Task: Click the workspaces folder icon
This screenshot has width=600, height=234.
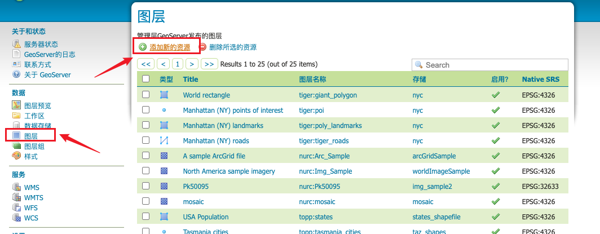Action: click(x=16, y=116)
